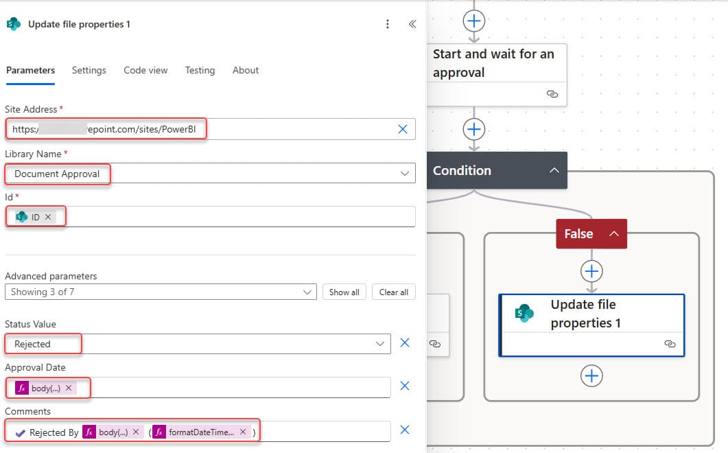Viewport: 728px width, 453px height.
Task: Expand the Library Name dropdown
Action: click(404, 174)
